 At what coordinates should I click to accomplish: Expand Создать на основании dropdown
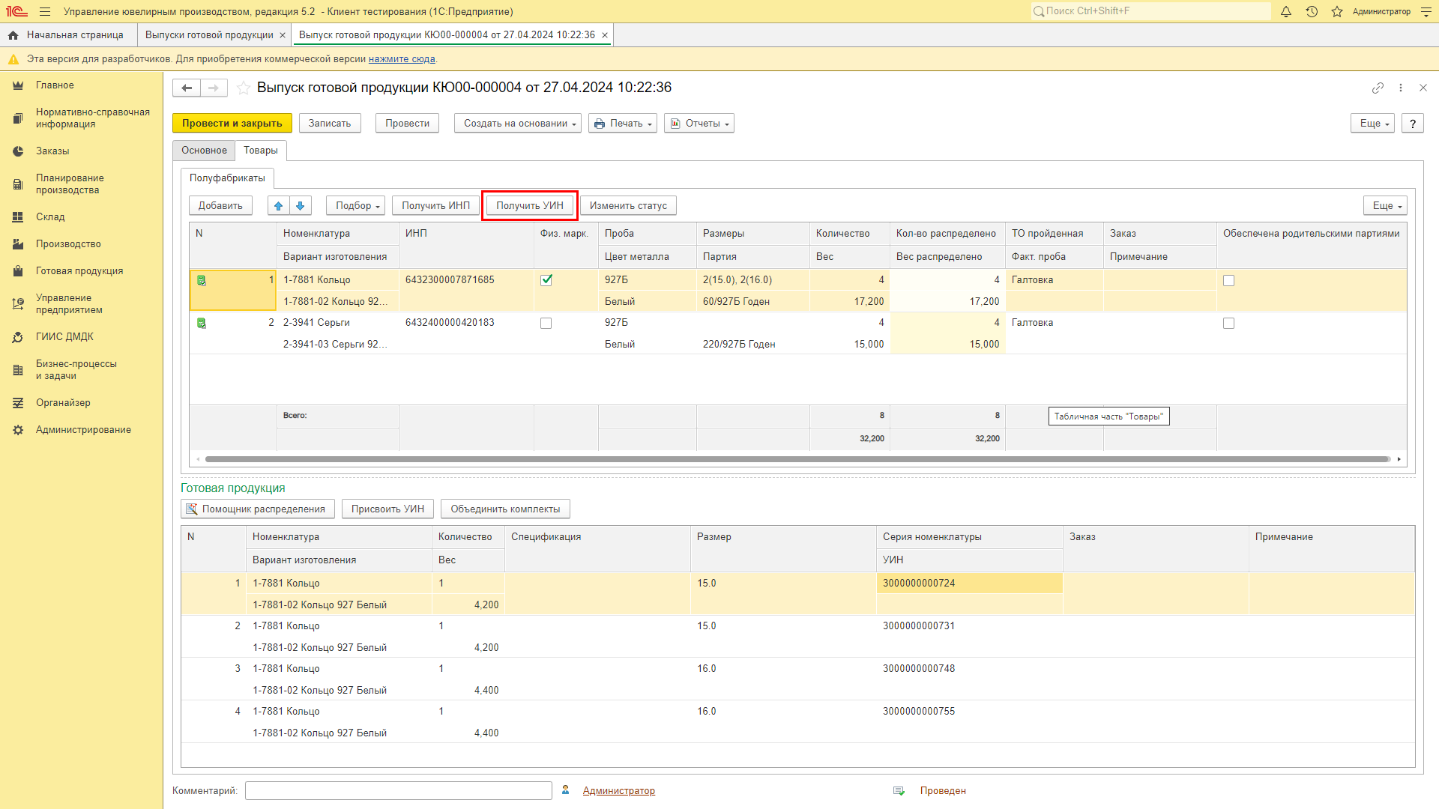(x=518, y=124)
